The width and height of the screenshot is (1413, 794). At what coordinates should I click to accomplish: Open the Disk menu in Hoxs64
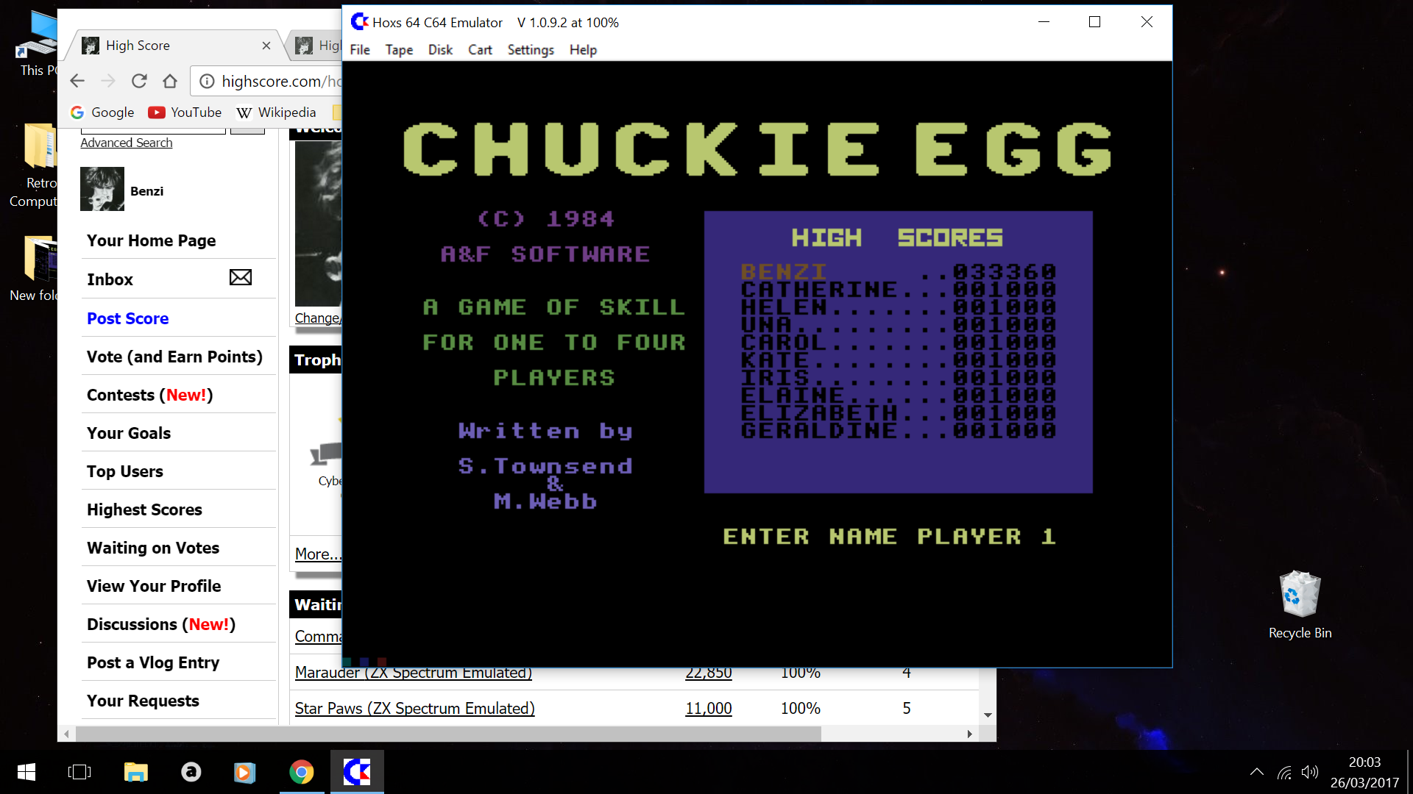[440, 50]
